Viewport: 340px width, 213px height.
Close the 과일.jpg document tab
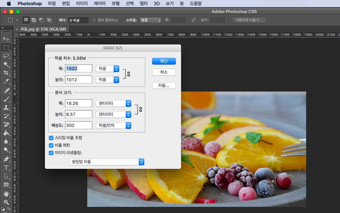pos(17,29)
